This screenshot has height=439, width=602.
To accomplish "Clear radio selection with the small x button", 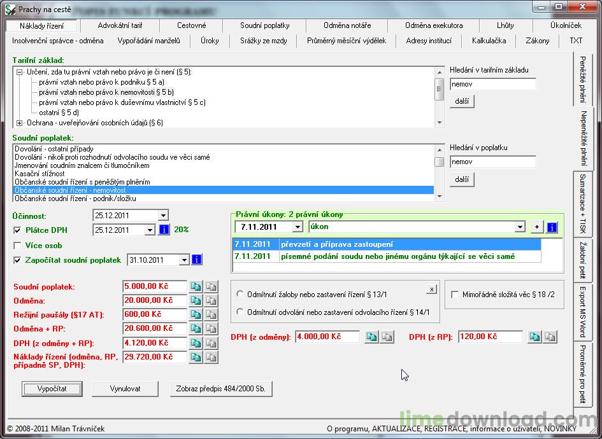I will click(x=431, y=289).
